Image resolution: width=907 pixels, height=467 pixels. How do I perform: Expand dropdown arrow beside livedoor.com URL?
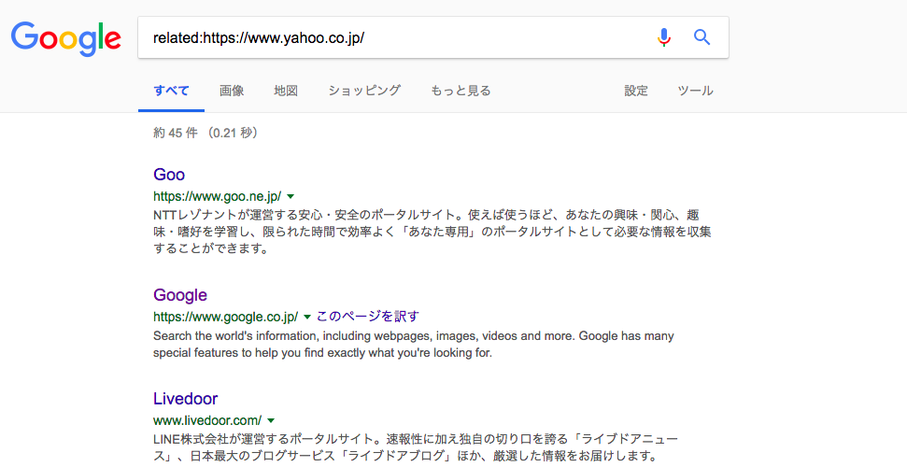tap(271, 420)
